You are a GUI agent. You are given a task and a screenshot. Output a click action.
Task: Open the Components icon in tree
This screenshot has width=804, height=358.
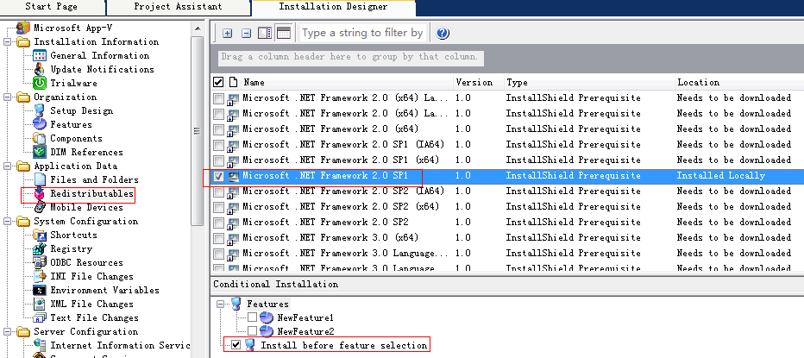click(x=40, y=139)
